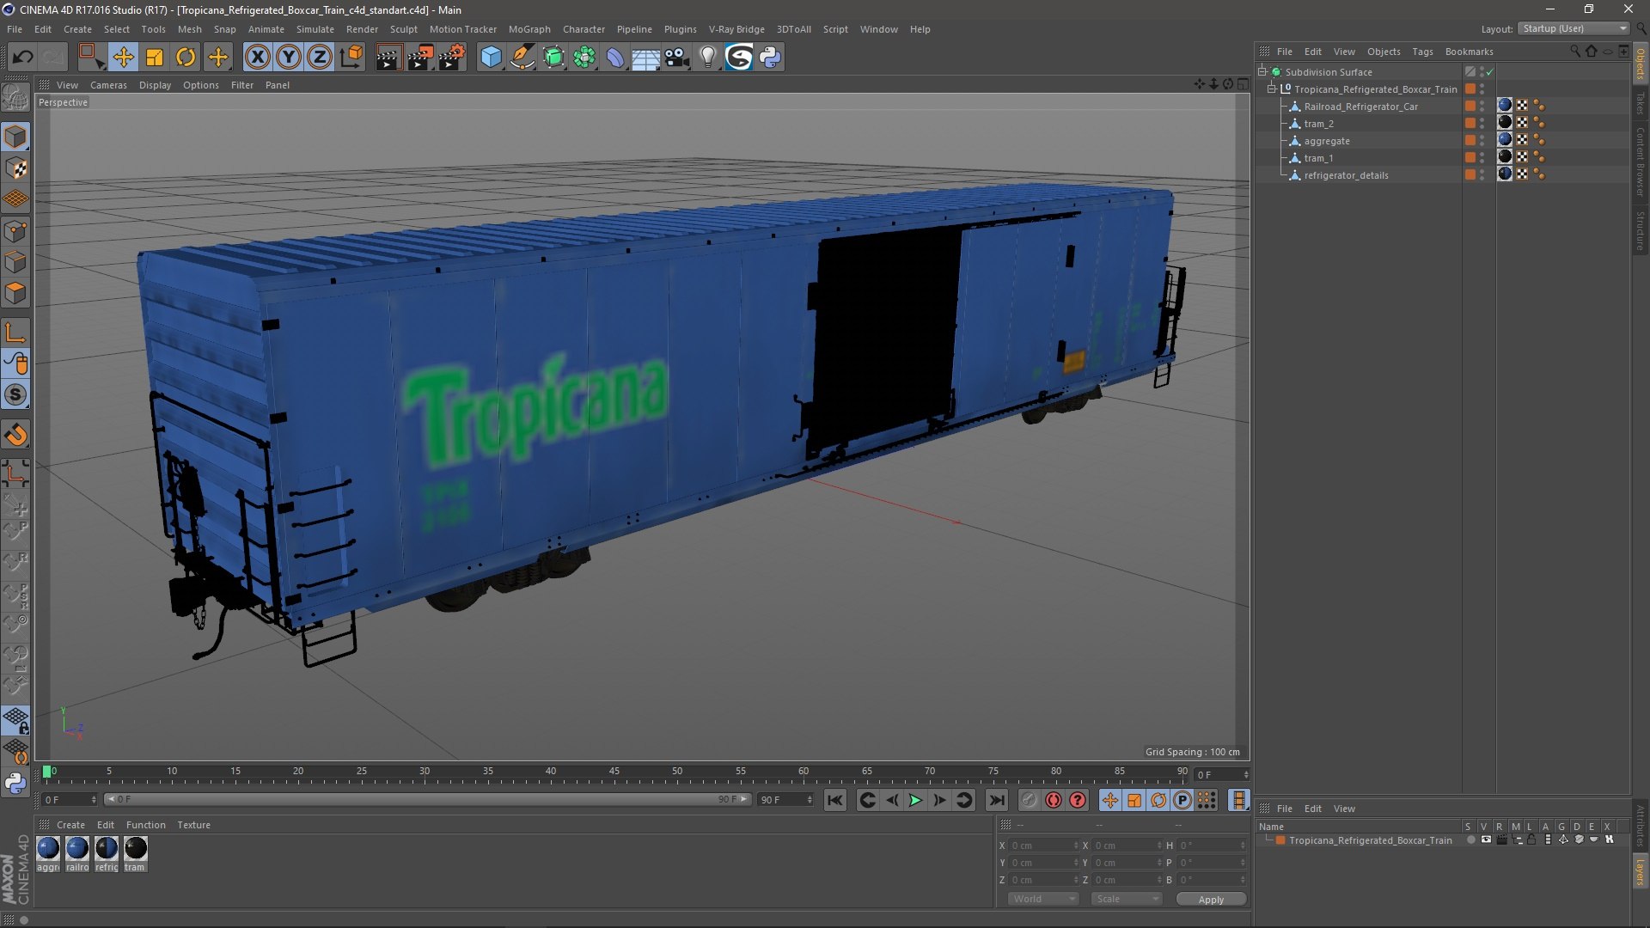Click the deformer bend icon
The image size is (1650, 928).
coord(615,58)
